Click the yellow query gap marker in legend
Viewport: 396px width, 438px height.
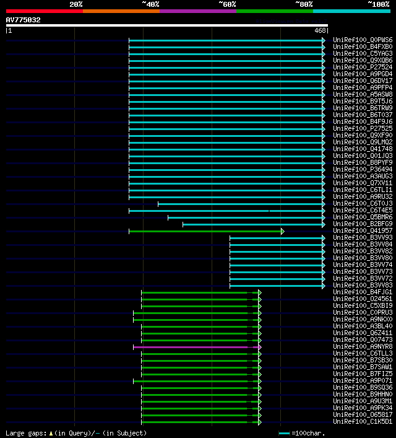tap(51, 433)
